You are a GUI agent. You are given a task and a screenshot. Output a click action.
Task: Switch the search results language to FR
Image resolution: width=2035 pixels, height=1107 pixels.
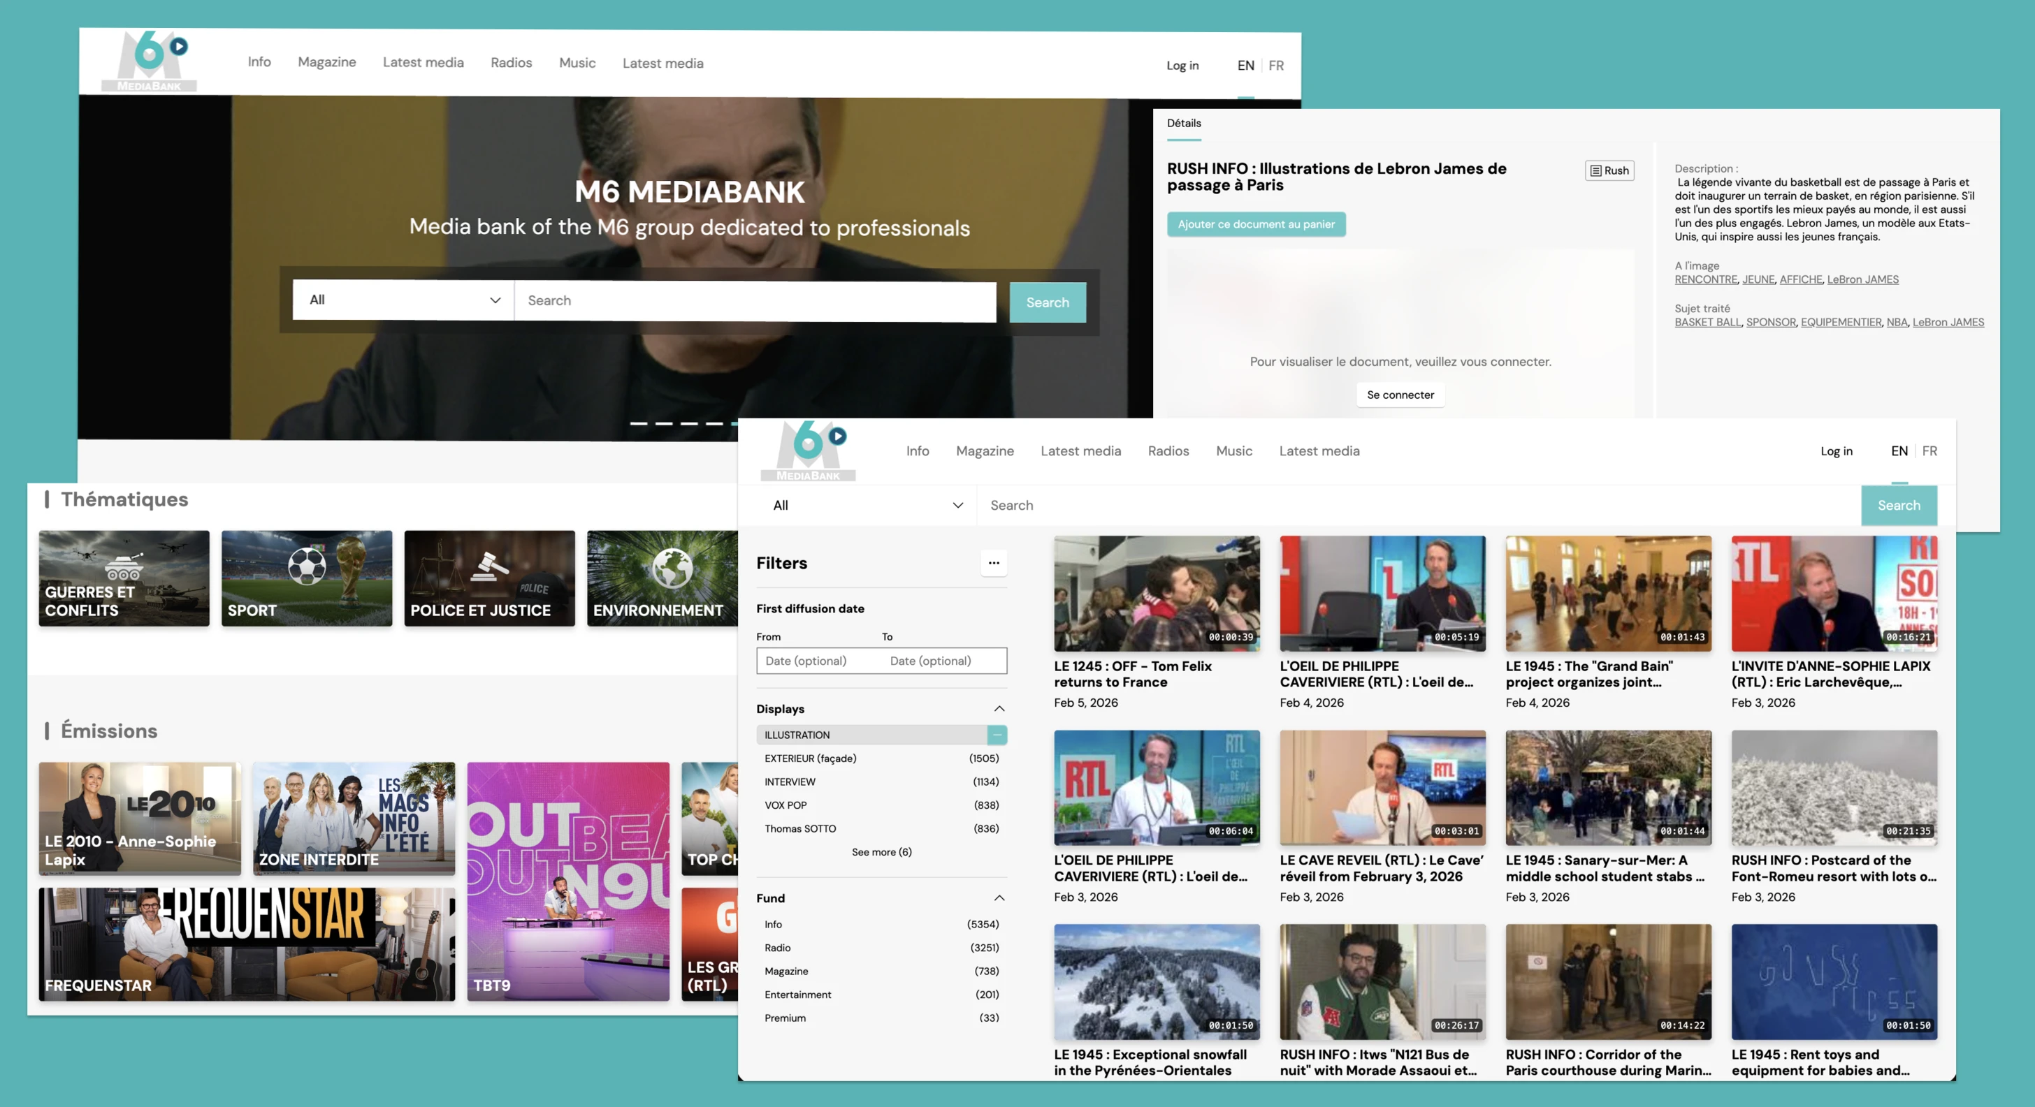1930,451
